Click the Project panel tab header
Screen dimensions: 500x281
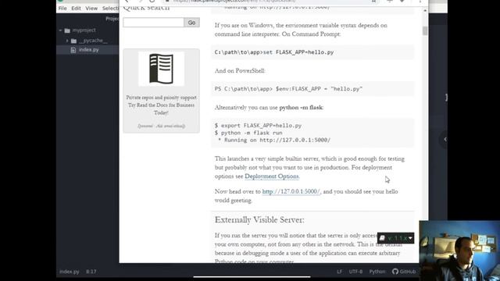pyautogui.click(x=112, y=19)
